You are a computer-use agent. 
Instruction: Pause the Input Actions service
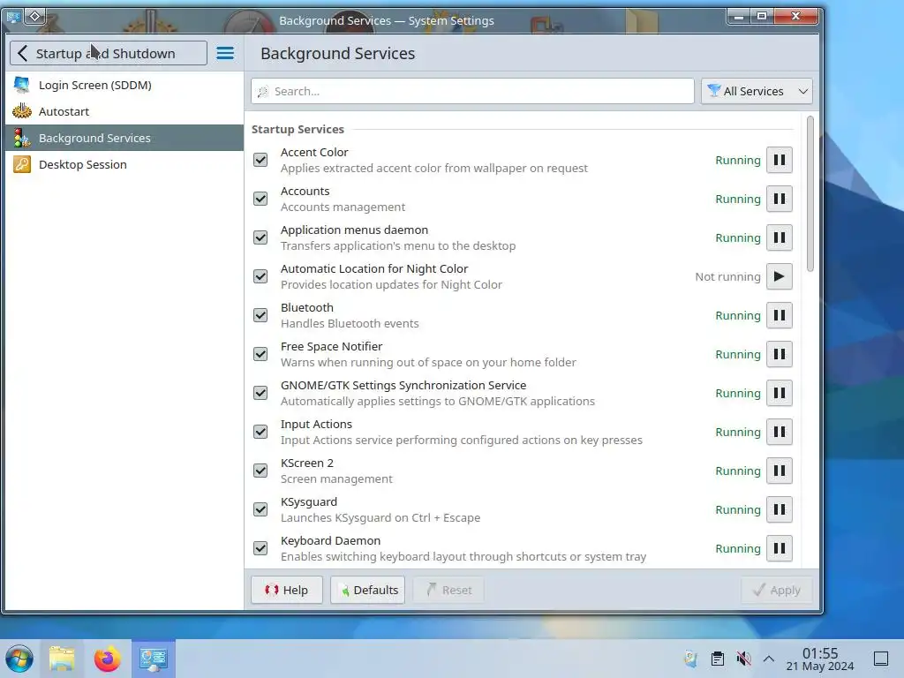[779, 432]
